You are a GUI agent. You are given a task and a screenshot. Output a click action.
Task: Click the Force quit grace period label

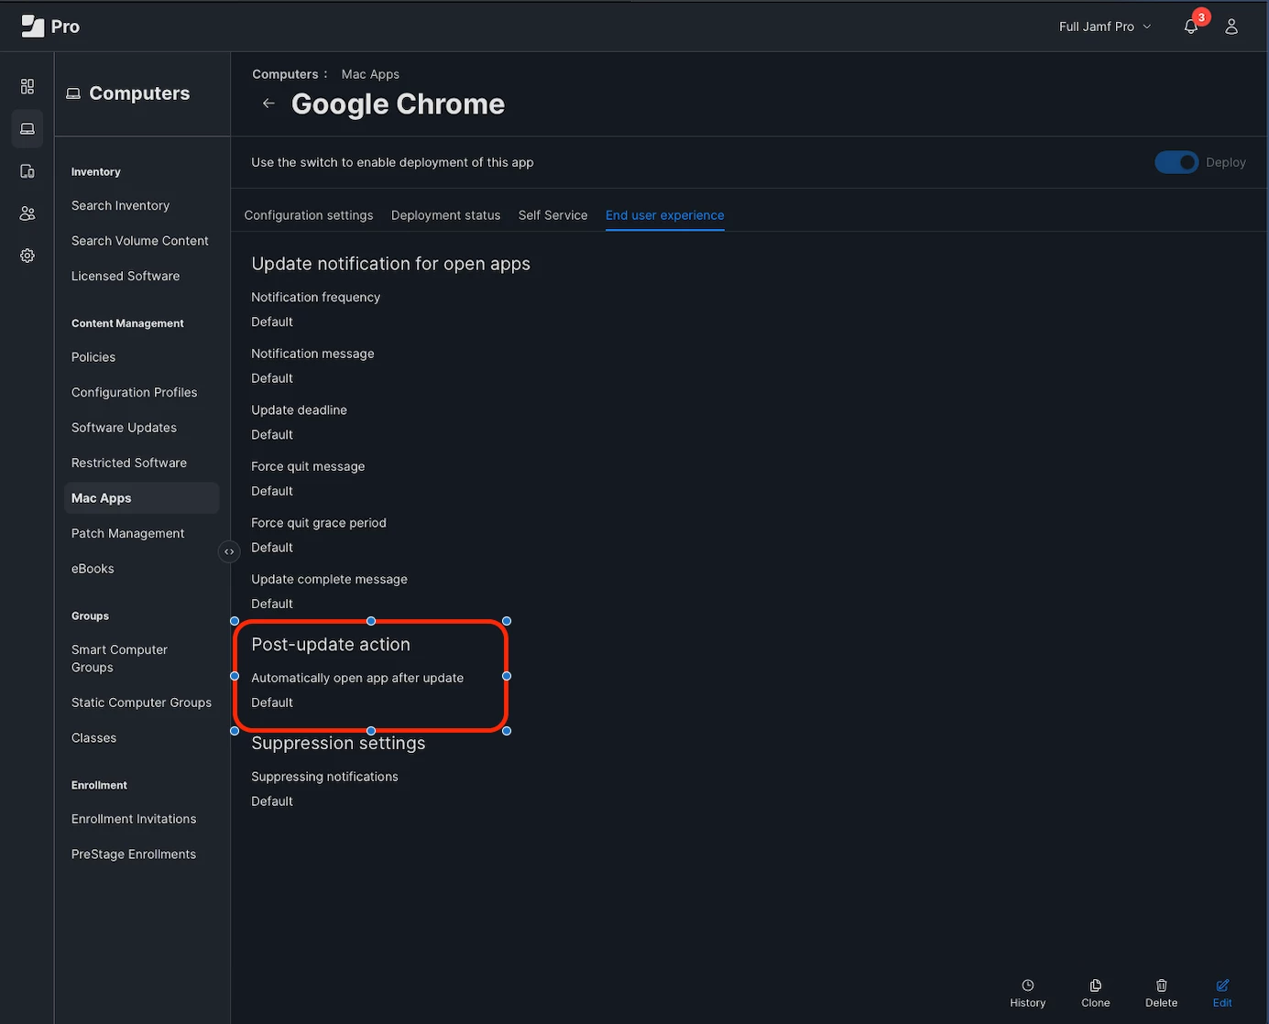pos(319,523)
